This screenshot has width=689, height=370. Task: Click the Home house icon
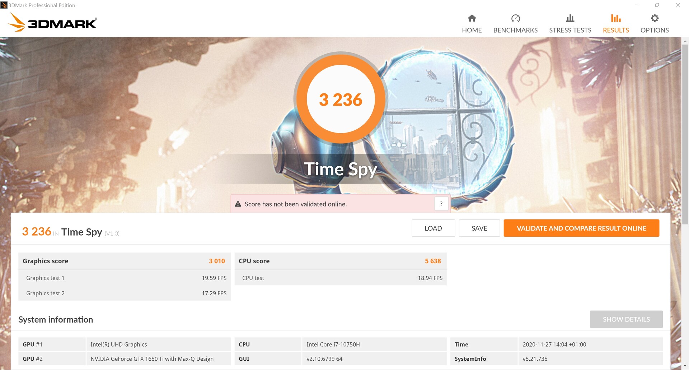click(472, 18)
